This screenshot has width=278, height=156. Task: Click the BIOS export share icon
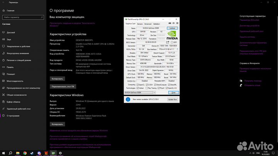point(168,42)
